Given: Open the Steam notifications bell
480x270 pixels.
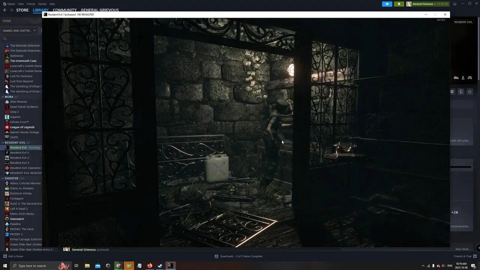Looking at the screenshot, I should pos(399,4).
